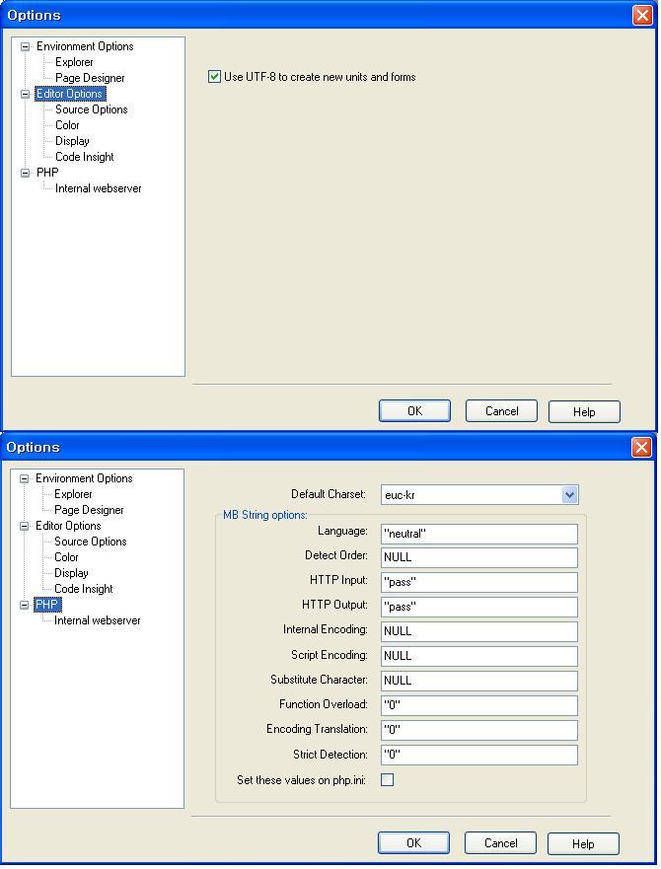Uncheck Use UTF-8 to create new units
The image size is (661, 869).
point(215,77)
